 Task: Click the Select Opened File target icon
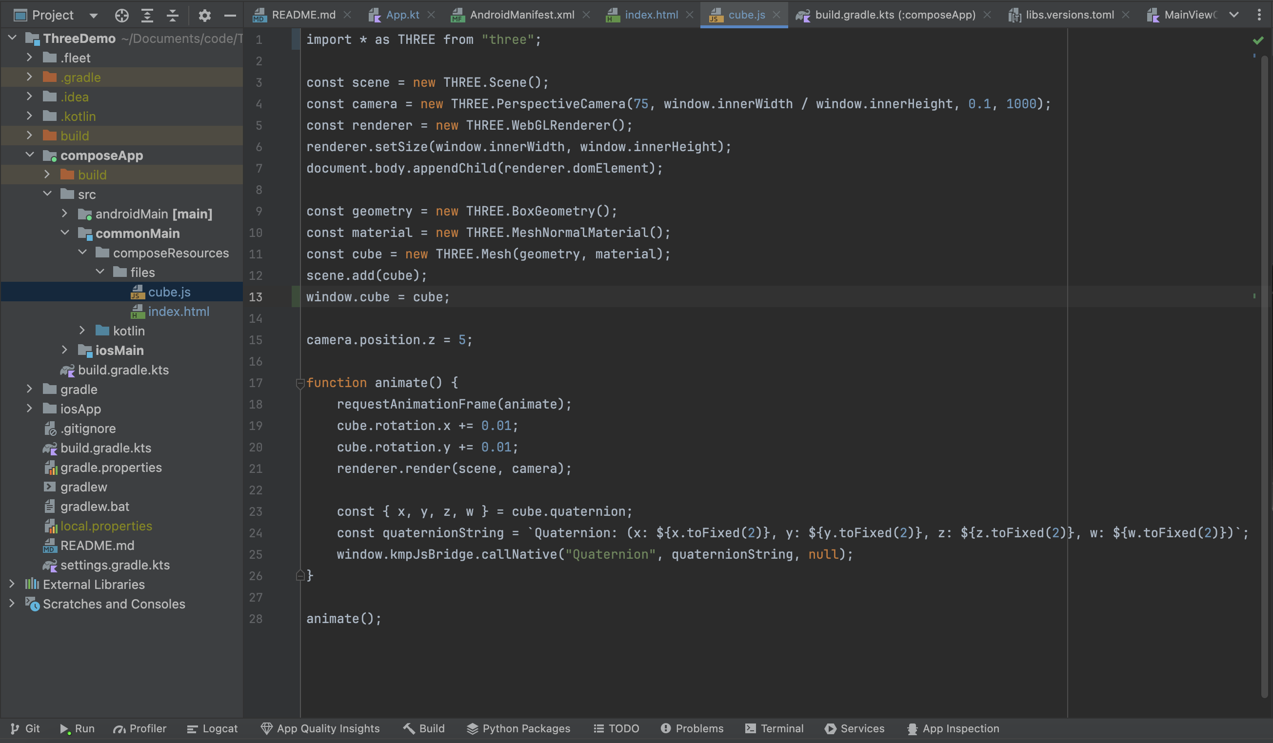pos(122,16)
